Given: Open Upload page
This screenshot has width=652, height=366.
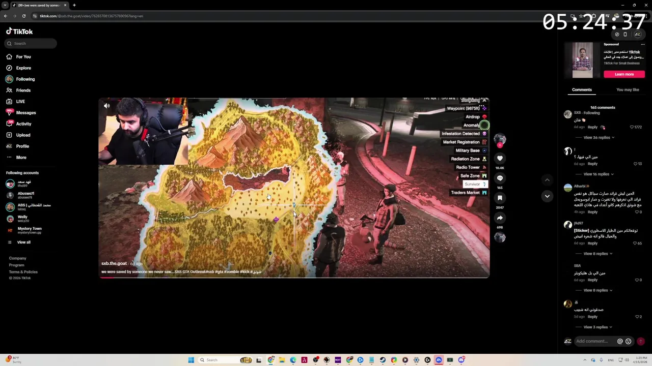Looking at the screenshot, I should 18,135.
